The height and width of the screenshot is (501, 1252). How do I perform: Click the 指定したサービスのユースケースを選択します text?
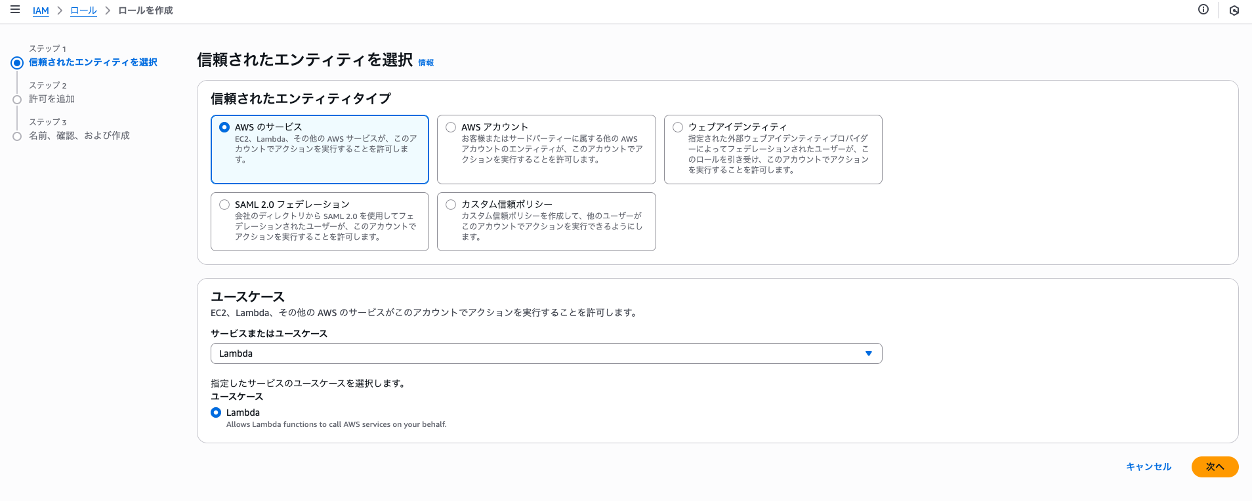pos(309,384)
